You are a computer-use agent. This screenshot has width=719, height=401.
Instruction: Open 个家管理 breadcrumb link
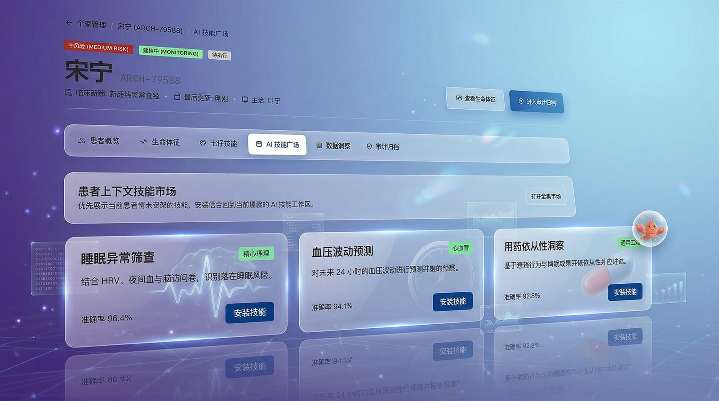91,24
